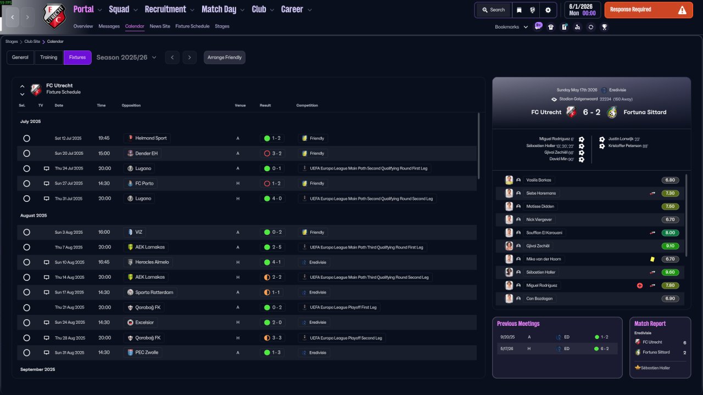Click the Search field
Viewport: 703px width, 395px height.
click(493, 10)
